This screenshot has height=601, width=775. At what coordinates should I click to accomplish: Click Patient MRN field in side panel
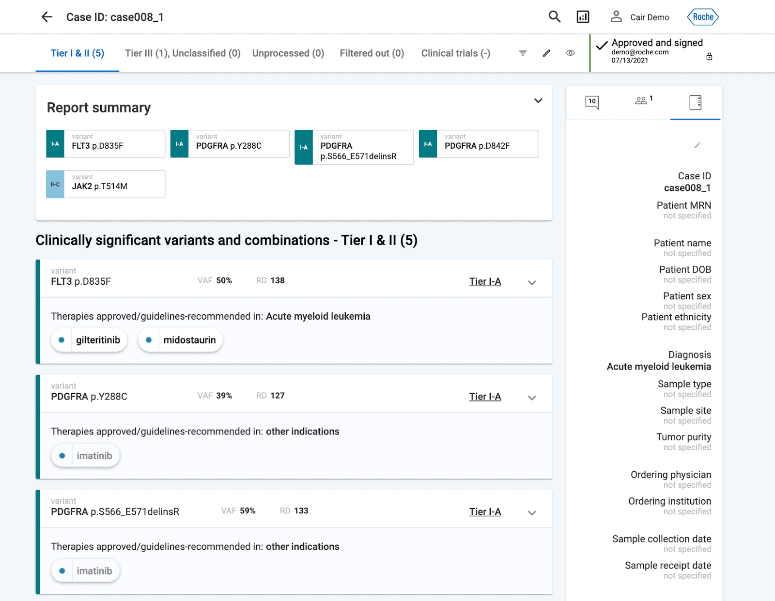[684, 210]
